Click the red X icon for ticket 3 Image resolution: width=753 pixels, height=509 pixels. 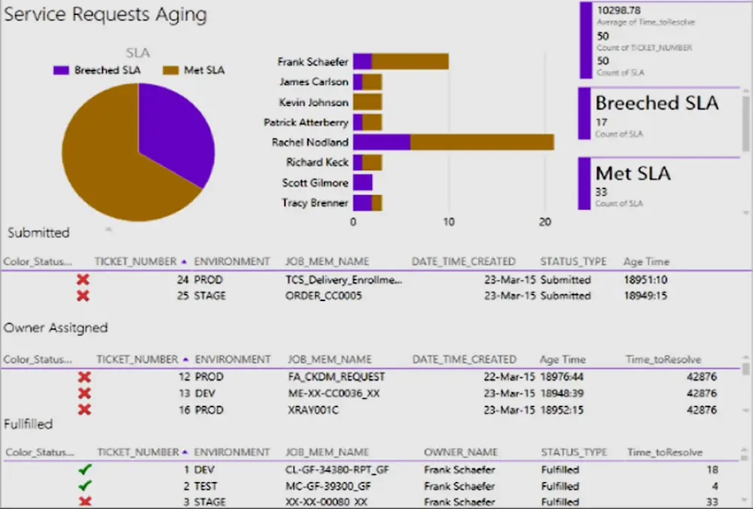coord(84,502)
